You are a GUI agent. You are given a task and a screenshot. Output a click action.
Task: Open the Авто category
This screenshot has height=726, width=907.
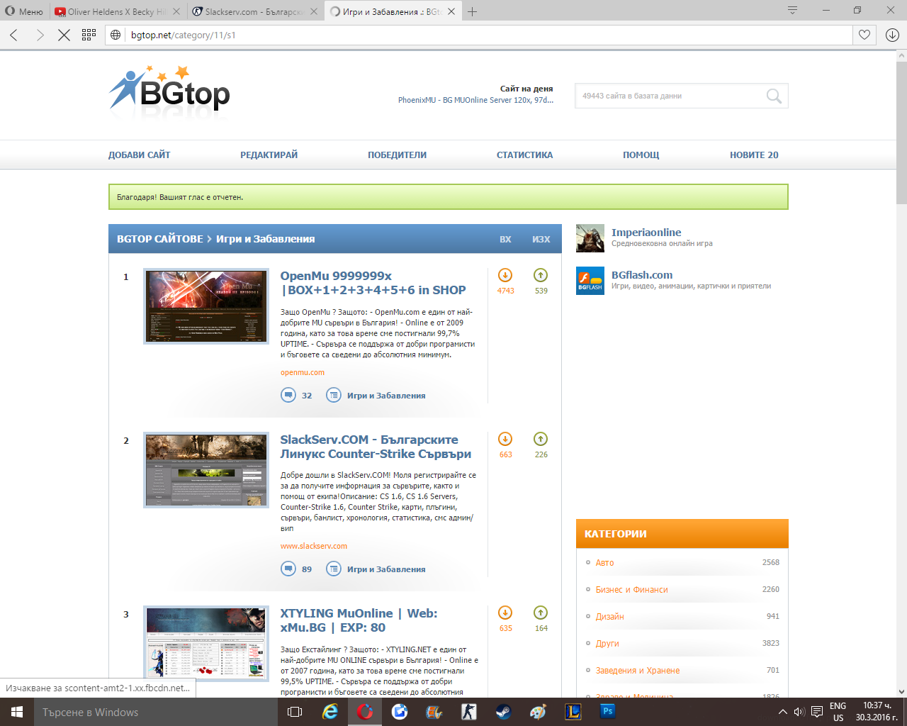click(604, 562)
